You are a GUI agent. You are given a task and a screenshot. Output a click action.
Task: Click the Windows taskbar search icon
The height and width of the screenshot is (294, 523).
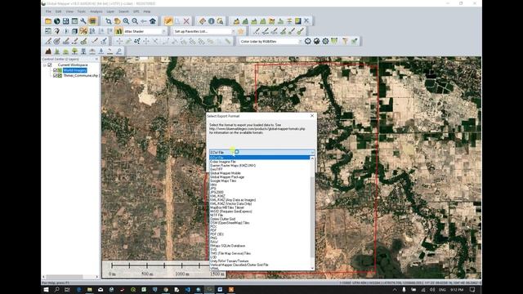[x=57, y=290]
